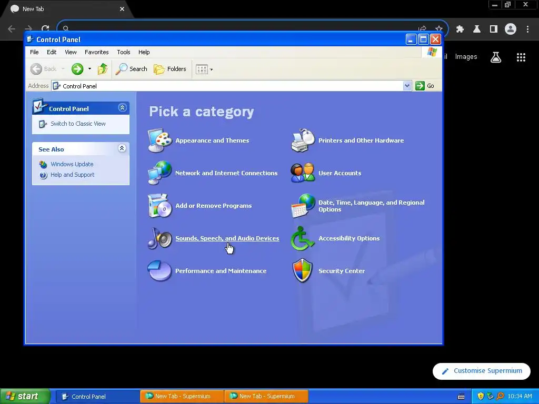Viewport: 539px width, 404px height.
Task: Collapse the Control Panel sidebar section
Action: pyautogui.click(x=122, y=107)
